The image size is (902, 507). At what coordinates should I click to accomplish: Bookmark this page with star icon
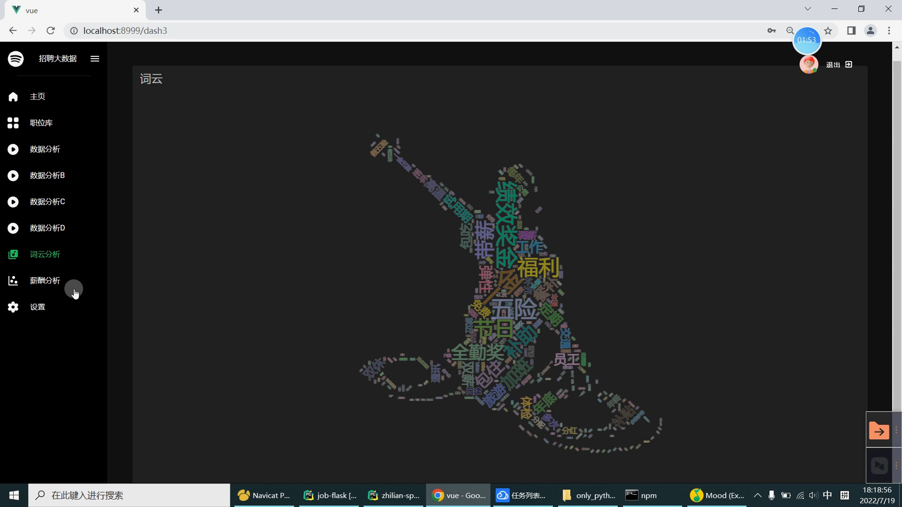[828, 31]
